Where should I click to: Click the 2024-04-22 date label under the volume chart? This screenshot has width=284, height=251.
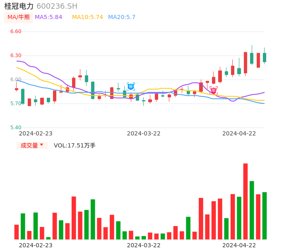(x=239, y=245)
